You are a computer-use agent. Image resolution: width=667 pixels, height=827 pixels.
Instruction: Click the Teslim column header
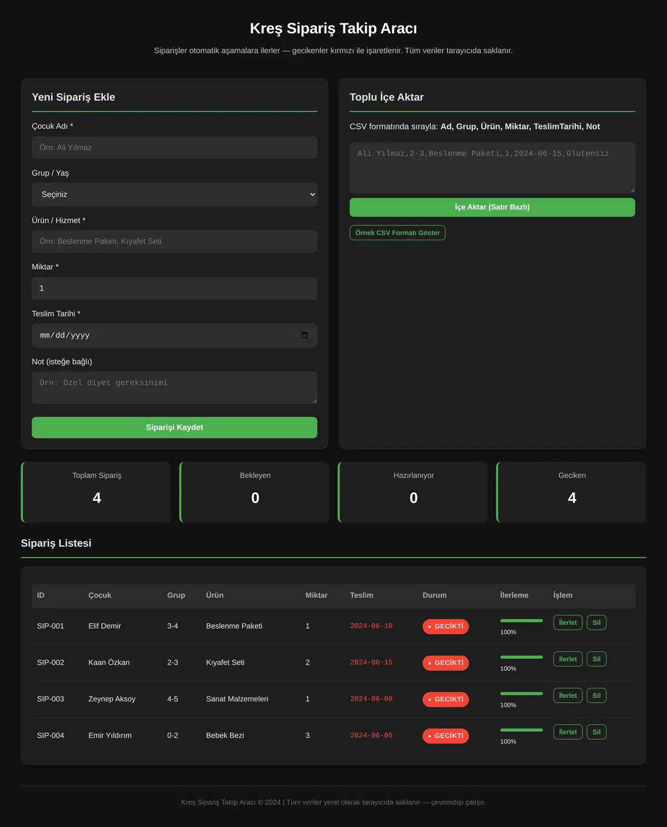click(362, 595)
